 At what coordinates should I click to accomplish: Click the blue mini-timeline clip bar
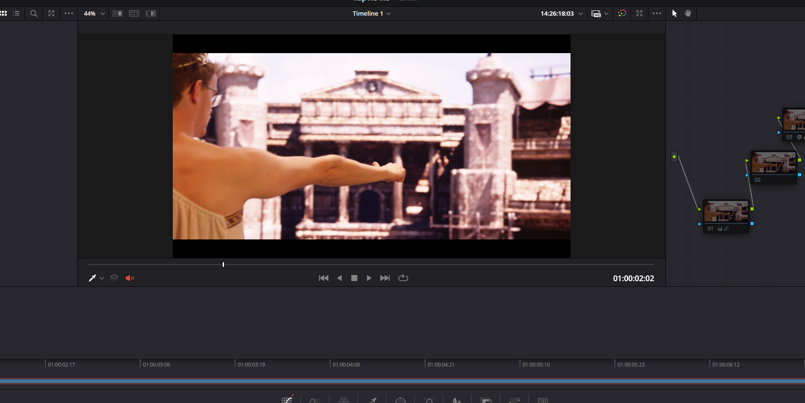pos(402,381)
